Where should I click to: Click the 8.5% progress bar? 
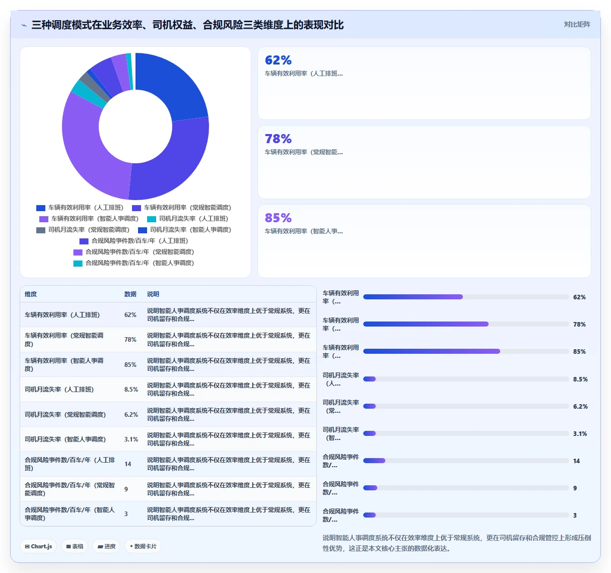pos(466,379)
